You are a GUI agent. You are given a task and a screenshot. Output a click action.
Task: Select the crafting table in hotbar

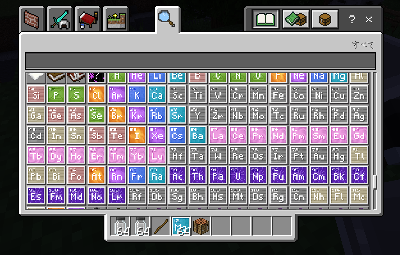click(201, 226)
